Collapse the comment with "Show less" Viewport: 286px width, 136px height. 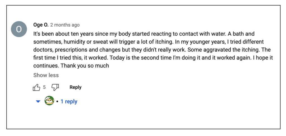click(46, 75)
